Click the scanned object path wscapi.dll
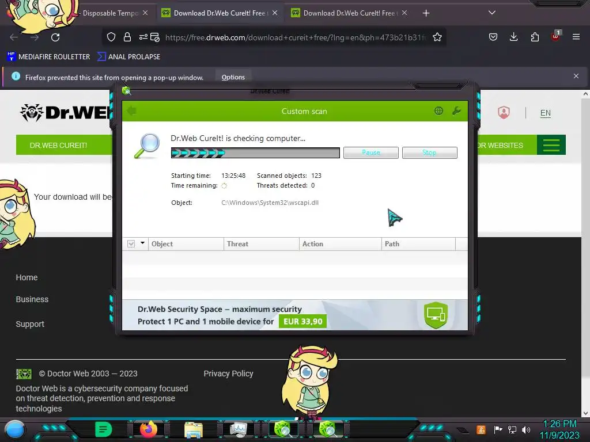 [270, 203]
